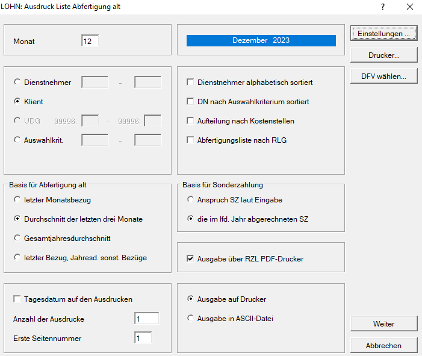
Task: Select Anspruch SZ laut Eingabe
Action: [191, 199]
